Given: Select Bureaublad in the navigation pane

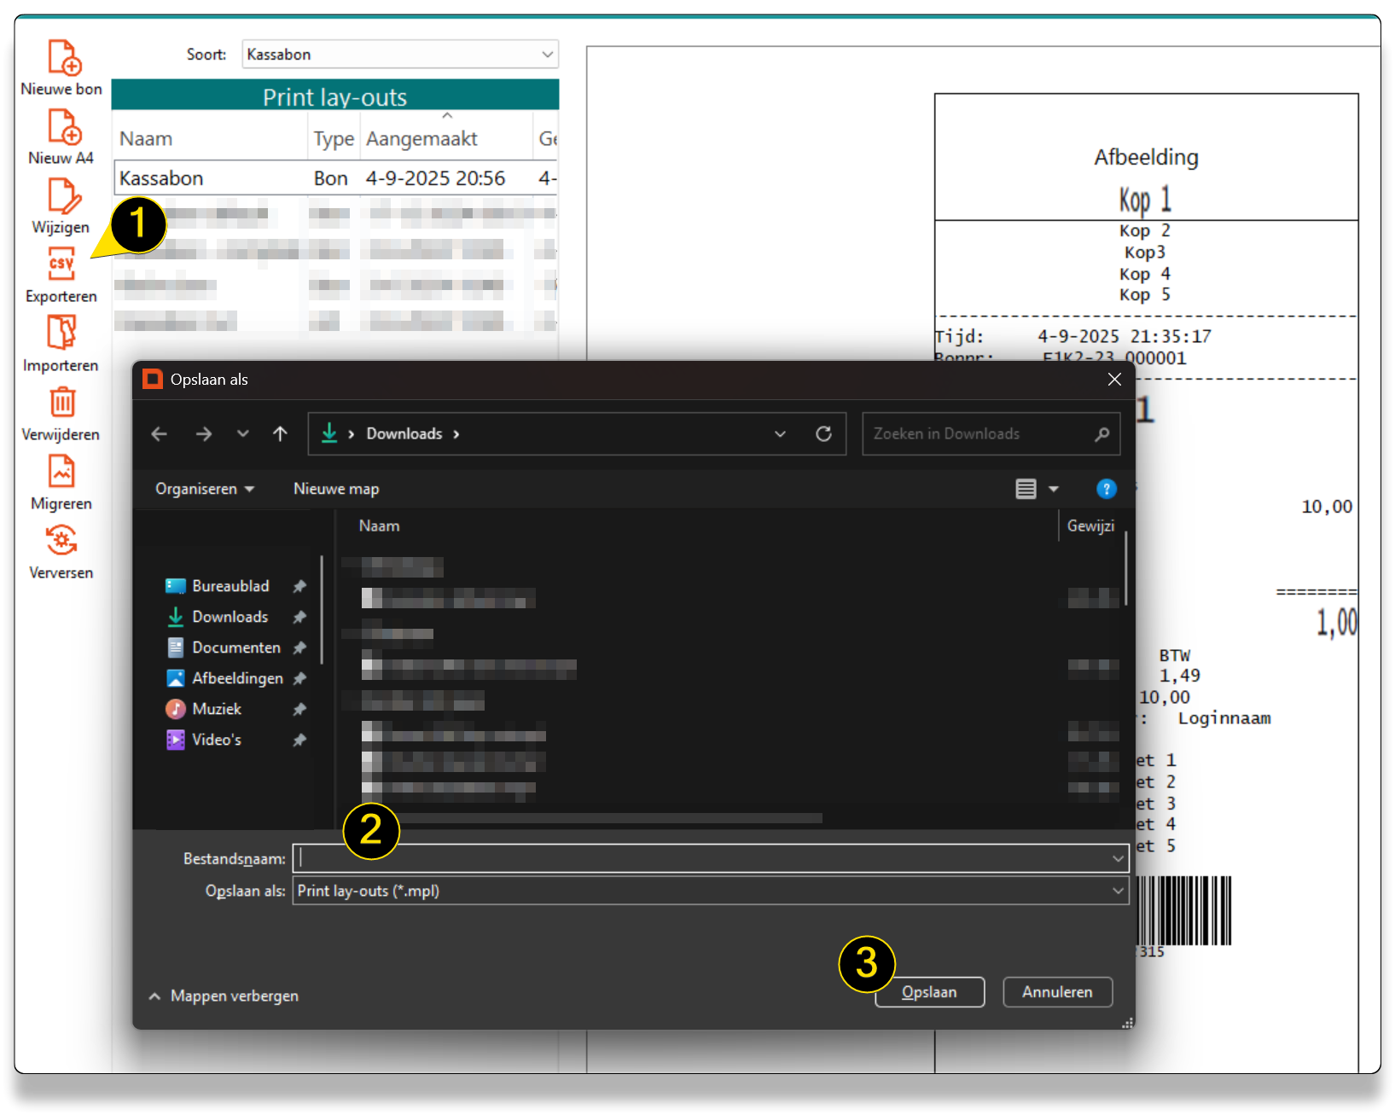Looking at the screenshot, I should [230, 586].
